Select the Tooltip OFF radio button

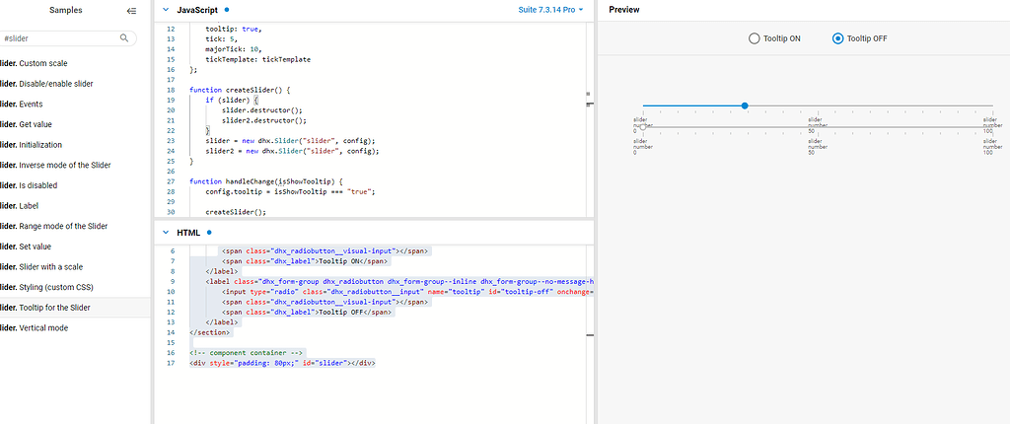tap(837, 38)
